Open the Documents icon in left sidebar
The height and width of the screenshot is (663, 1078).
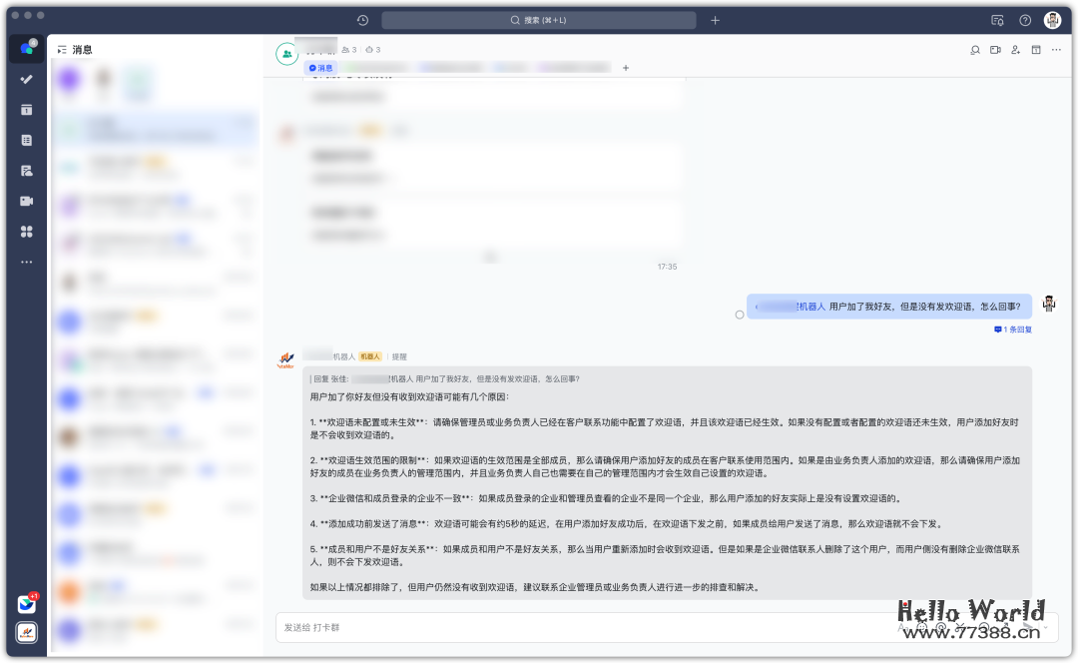[27, 140]
